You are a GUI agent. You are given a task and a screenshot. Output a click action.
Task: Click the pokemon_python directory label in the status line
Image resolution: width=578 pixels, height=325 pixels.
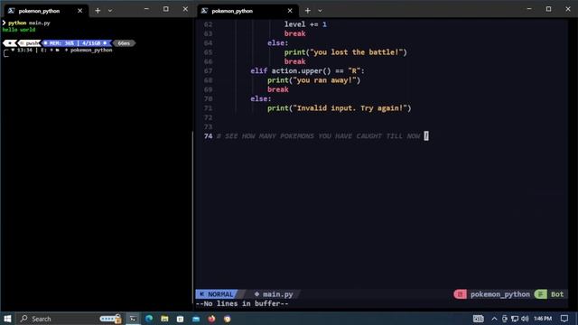(499, 294)
